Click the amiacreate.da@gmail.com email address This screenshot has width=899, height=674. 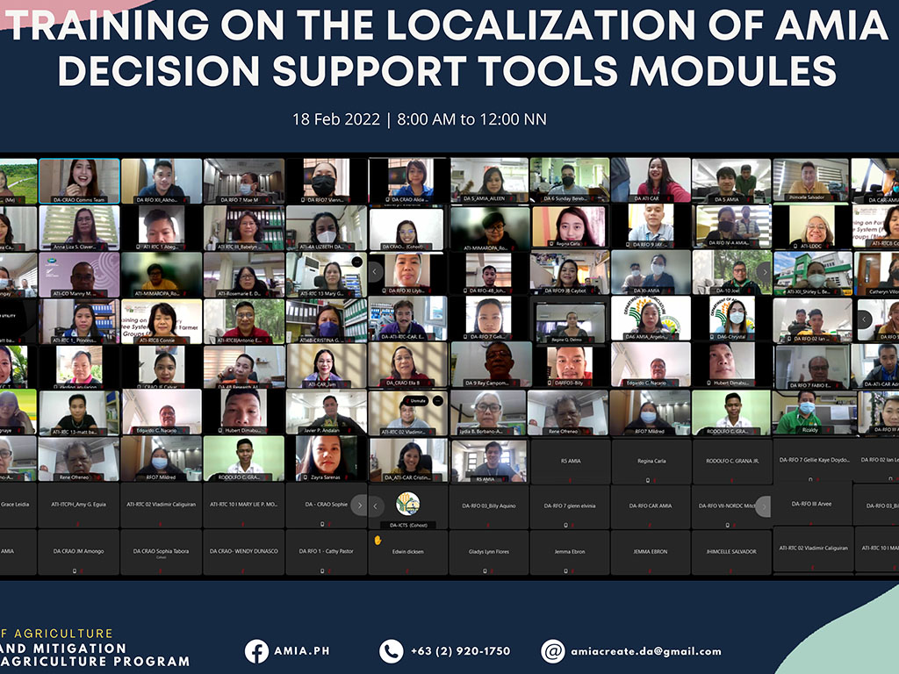(x=646, y=651)
